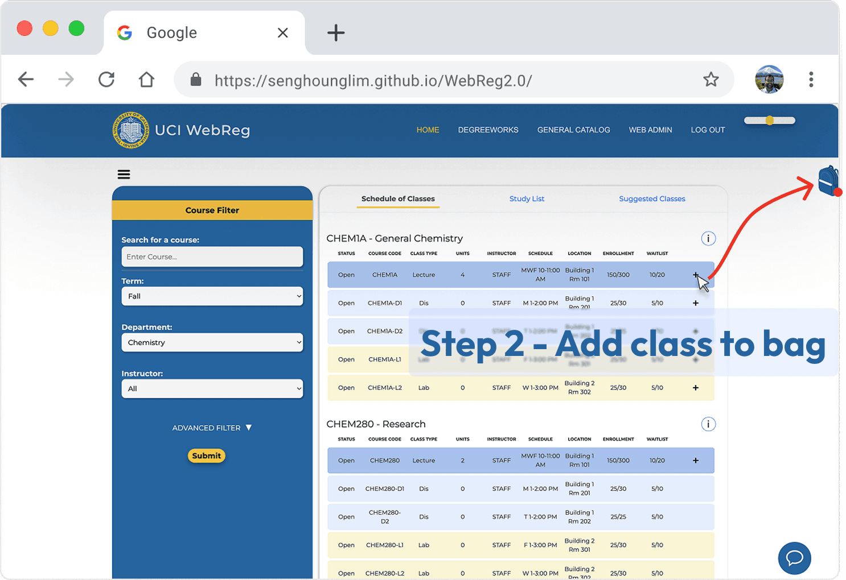This screenshot has width=846, height=580.
Task: Open the browser profile avatar
Action: click(x=769, y=79)
